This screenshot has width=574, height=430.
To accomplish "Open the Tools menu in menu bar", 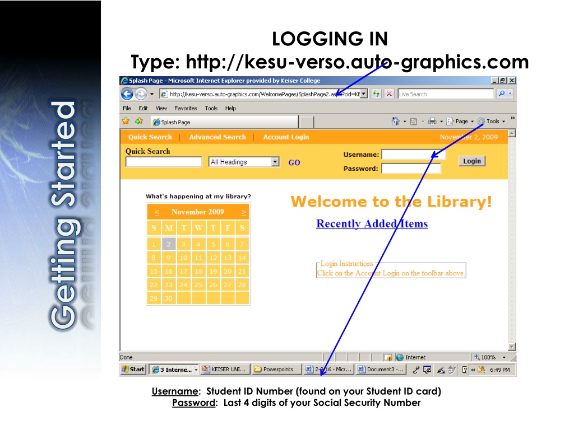I will click(211, 108).
